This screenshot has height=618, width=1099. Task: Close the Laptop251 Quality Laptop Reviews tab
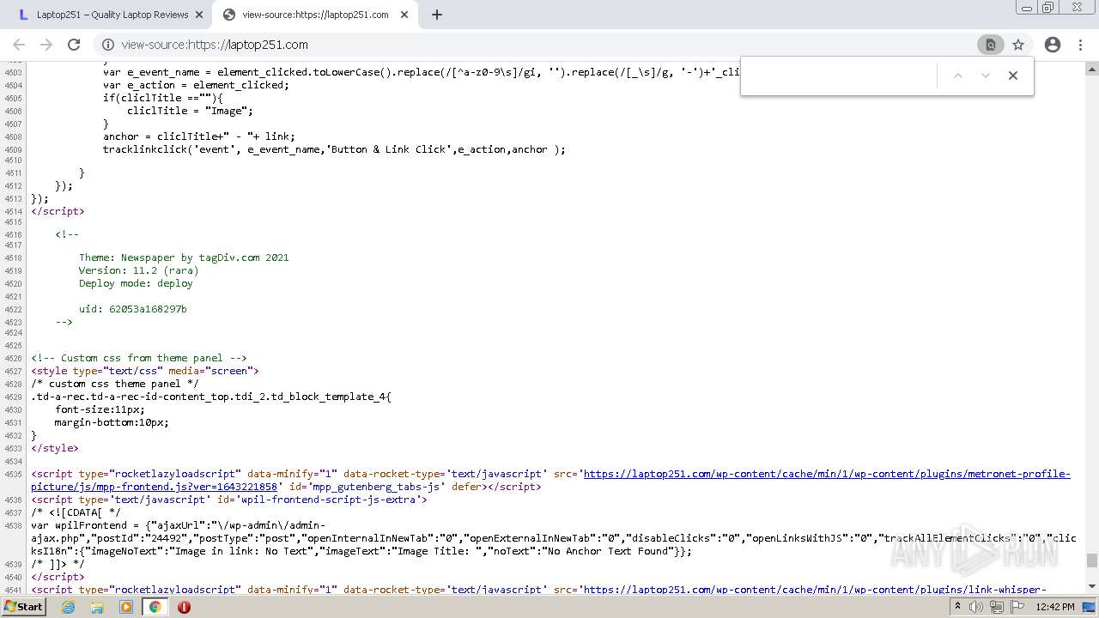pos(198,15)
